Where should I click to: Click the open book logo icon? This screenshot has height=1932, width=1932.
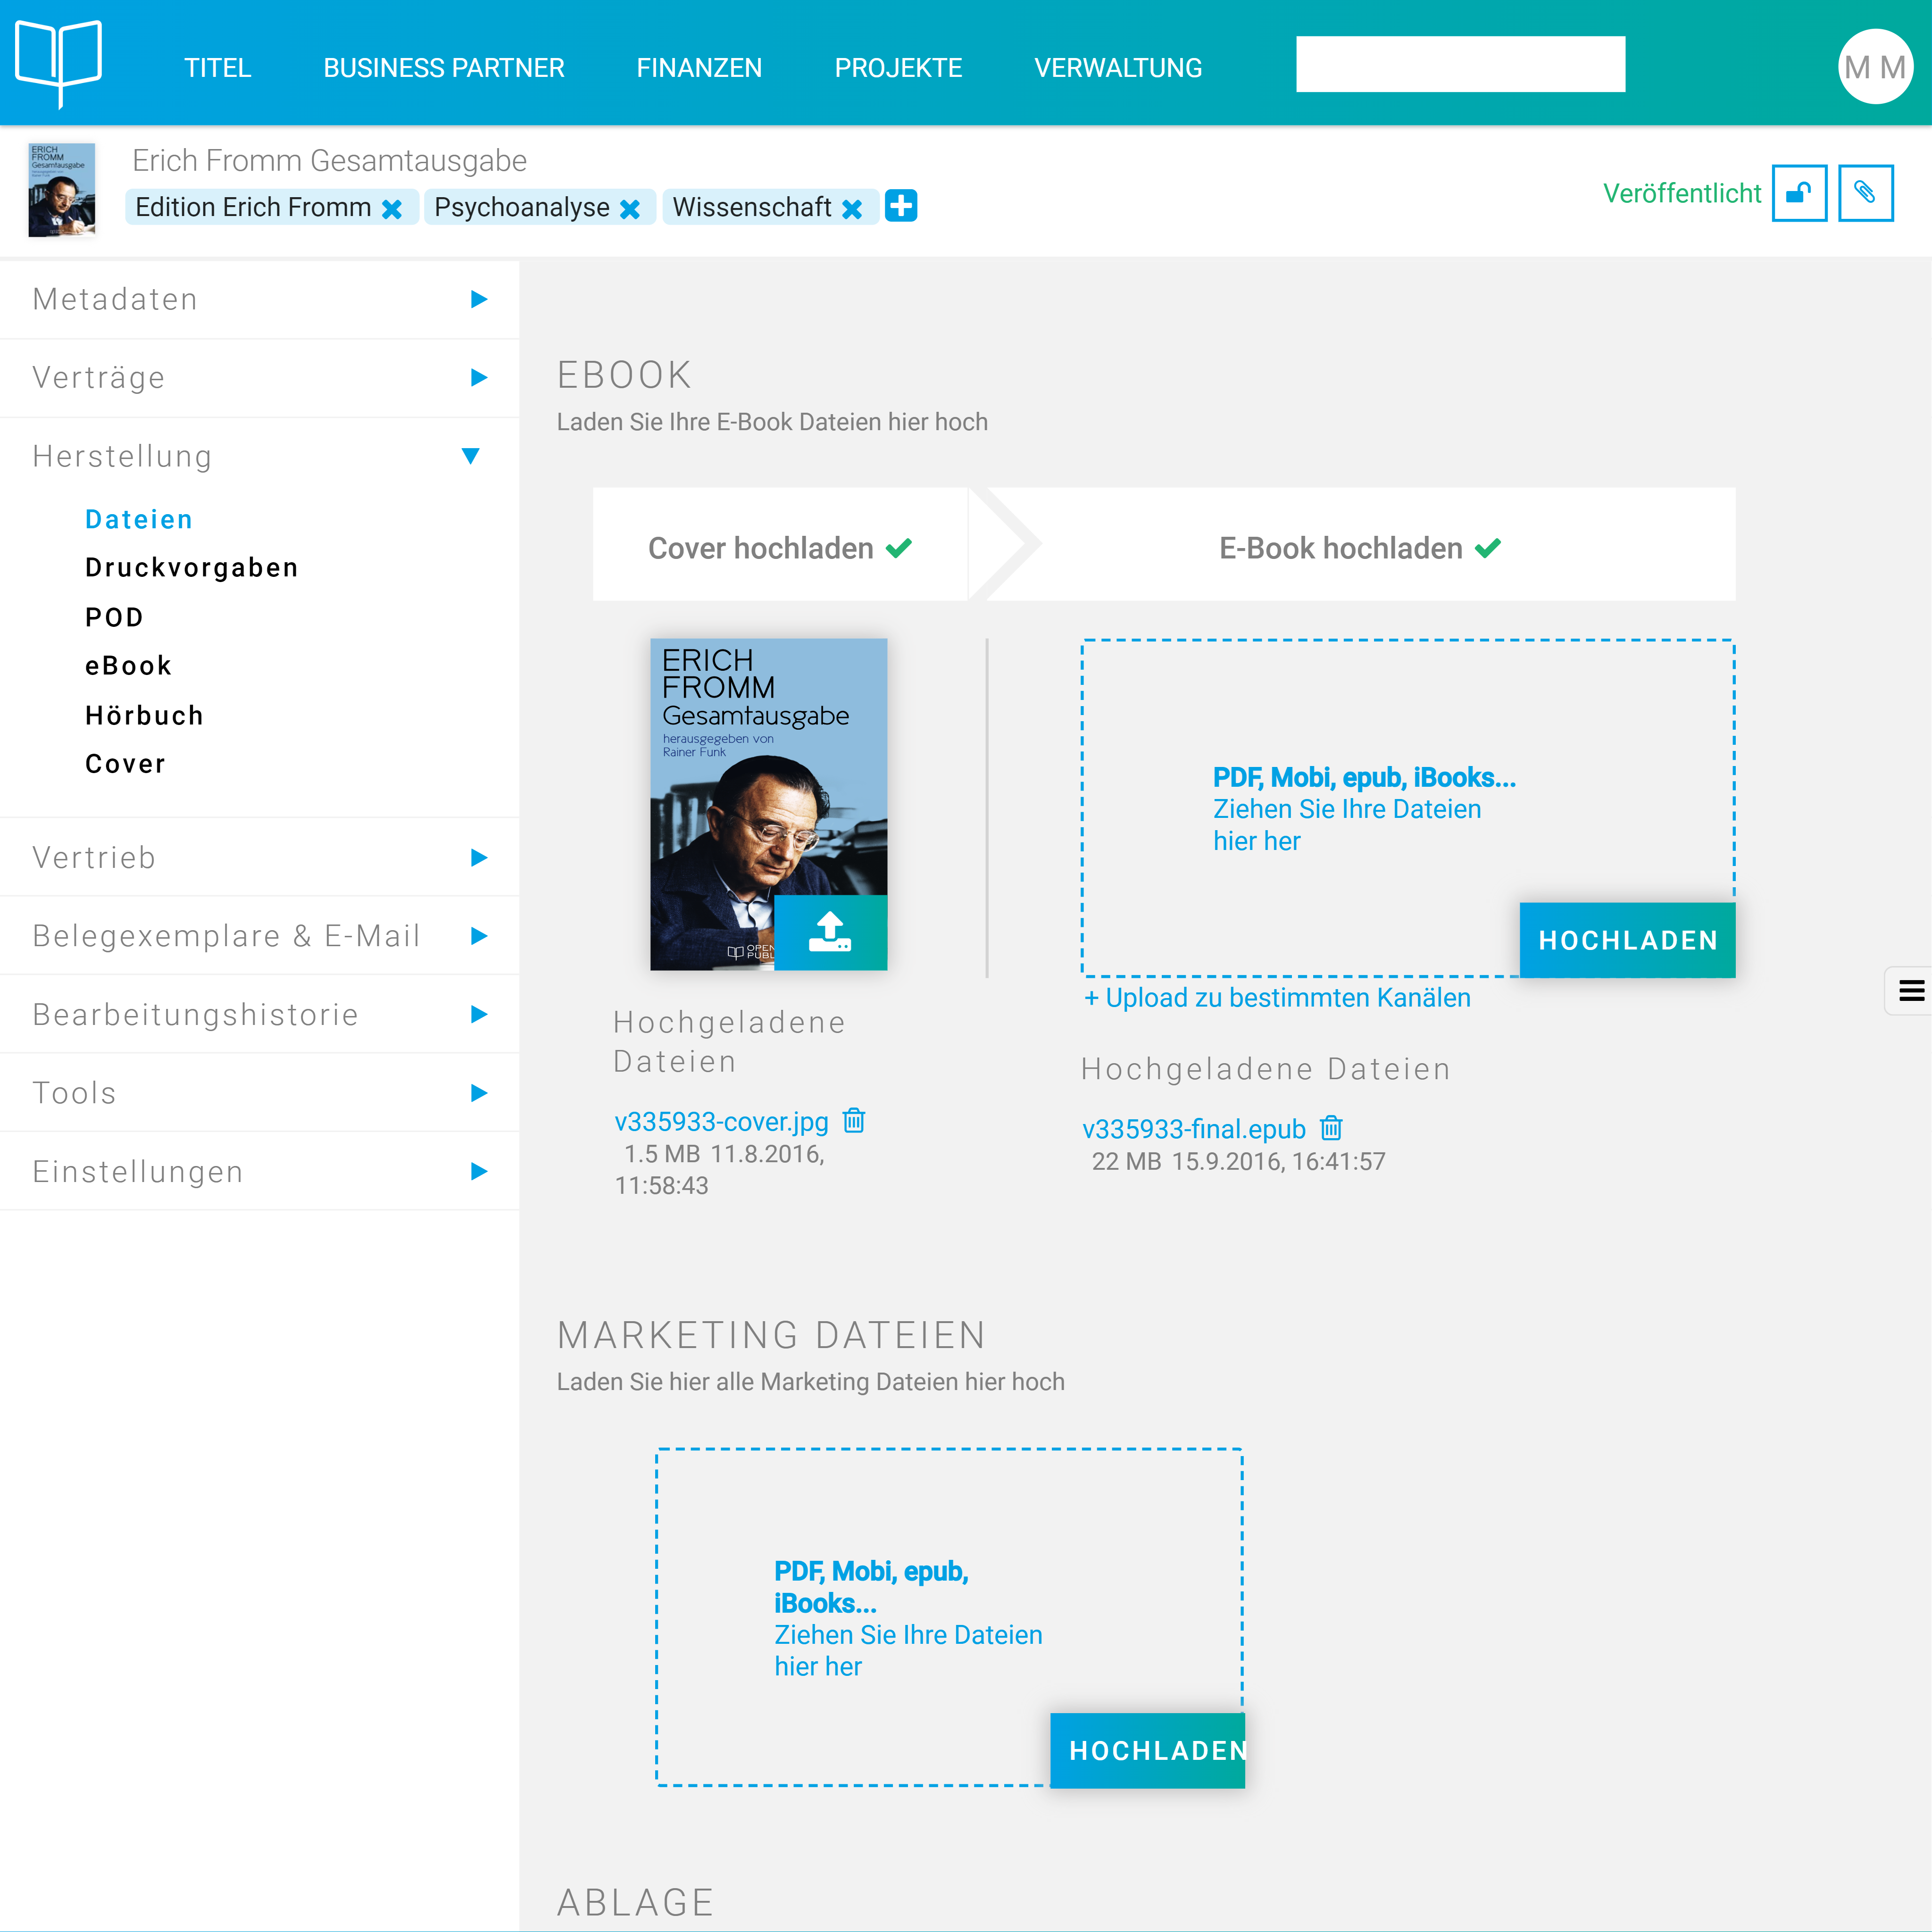point(58,62)
